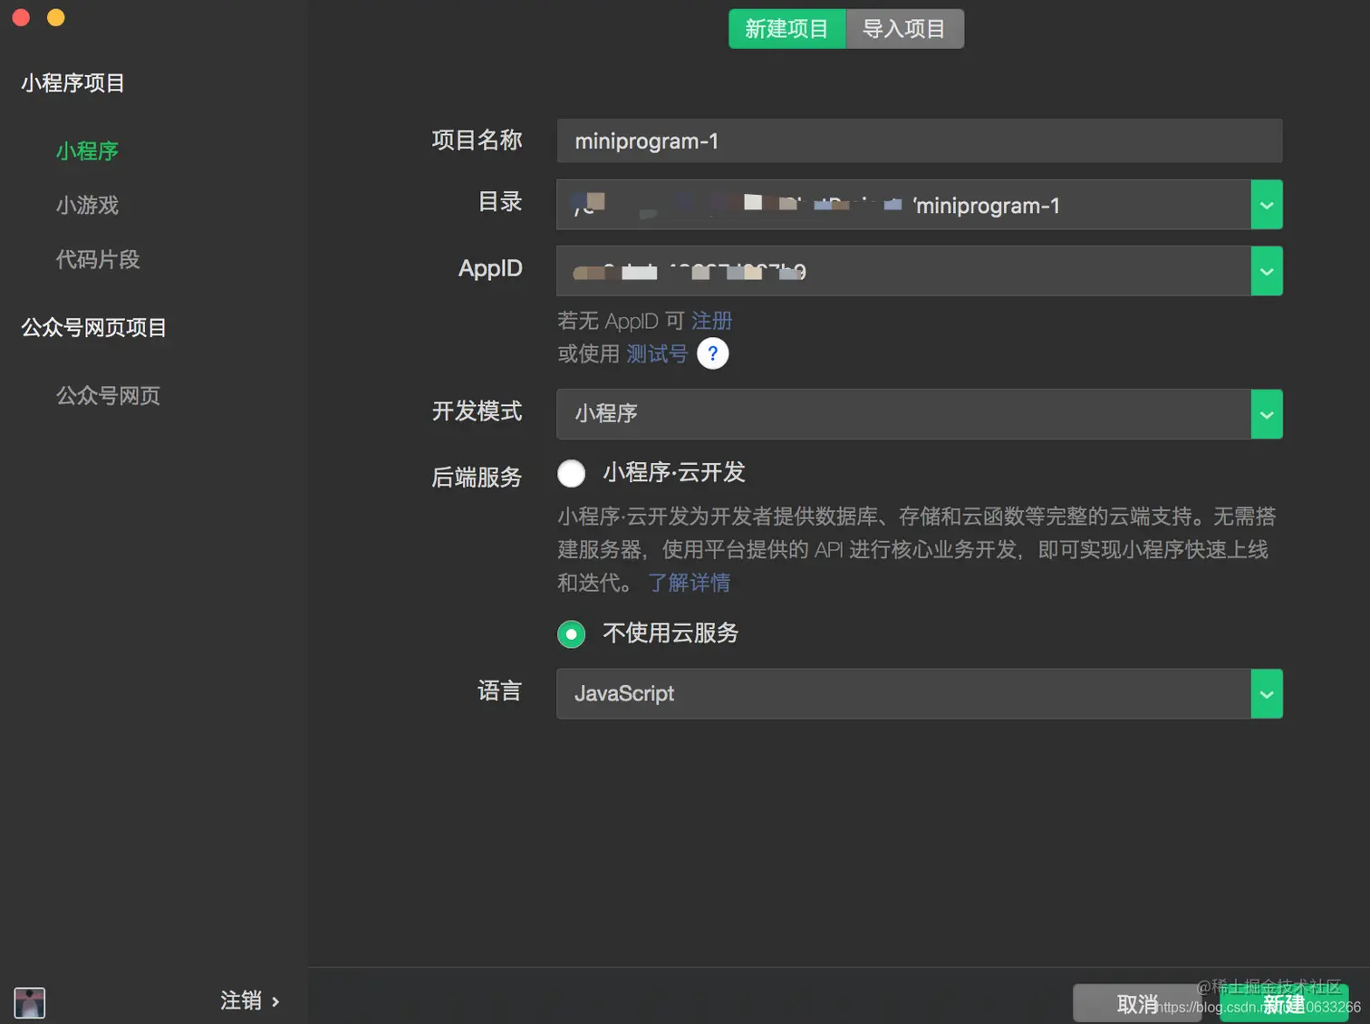The width and height of the screenshot is (1370, 1024).
Task: Select 小游戏 in the sidebar
Action: [x=87, y=206]
